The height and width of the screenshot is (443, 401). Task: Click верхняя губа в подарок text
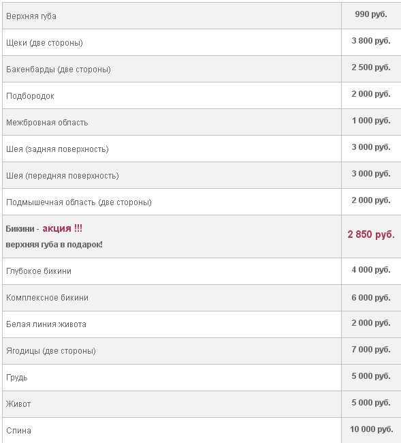coord(54,245)
